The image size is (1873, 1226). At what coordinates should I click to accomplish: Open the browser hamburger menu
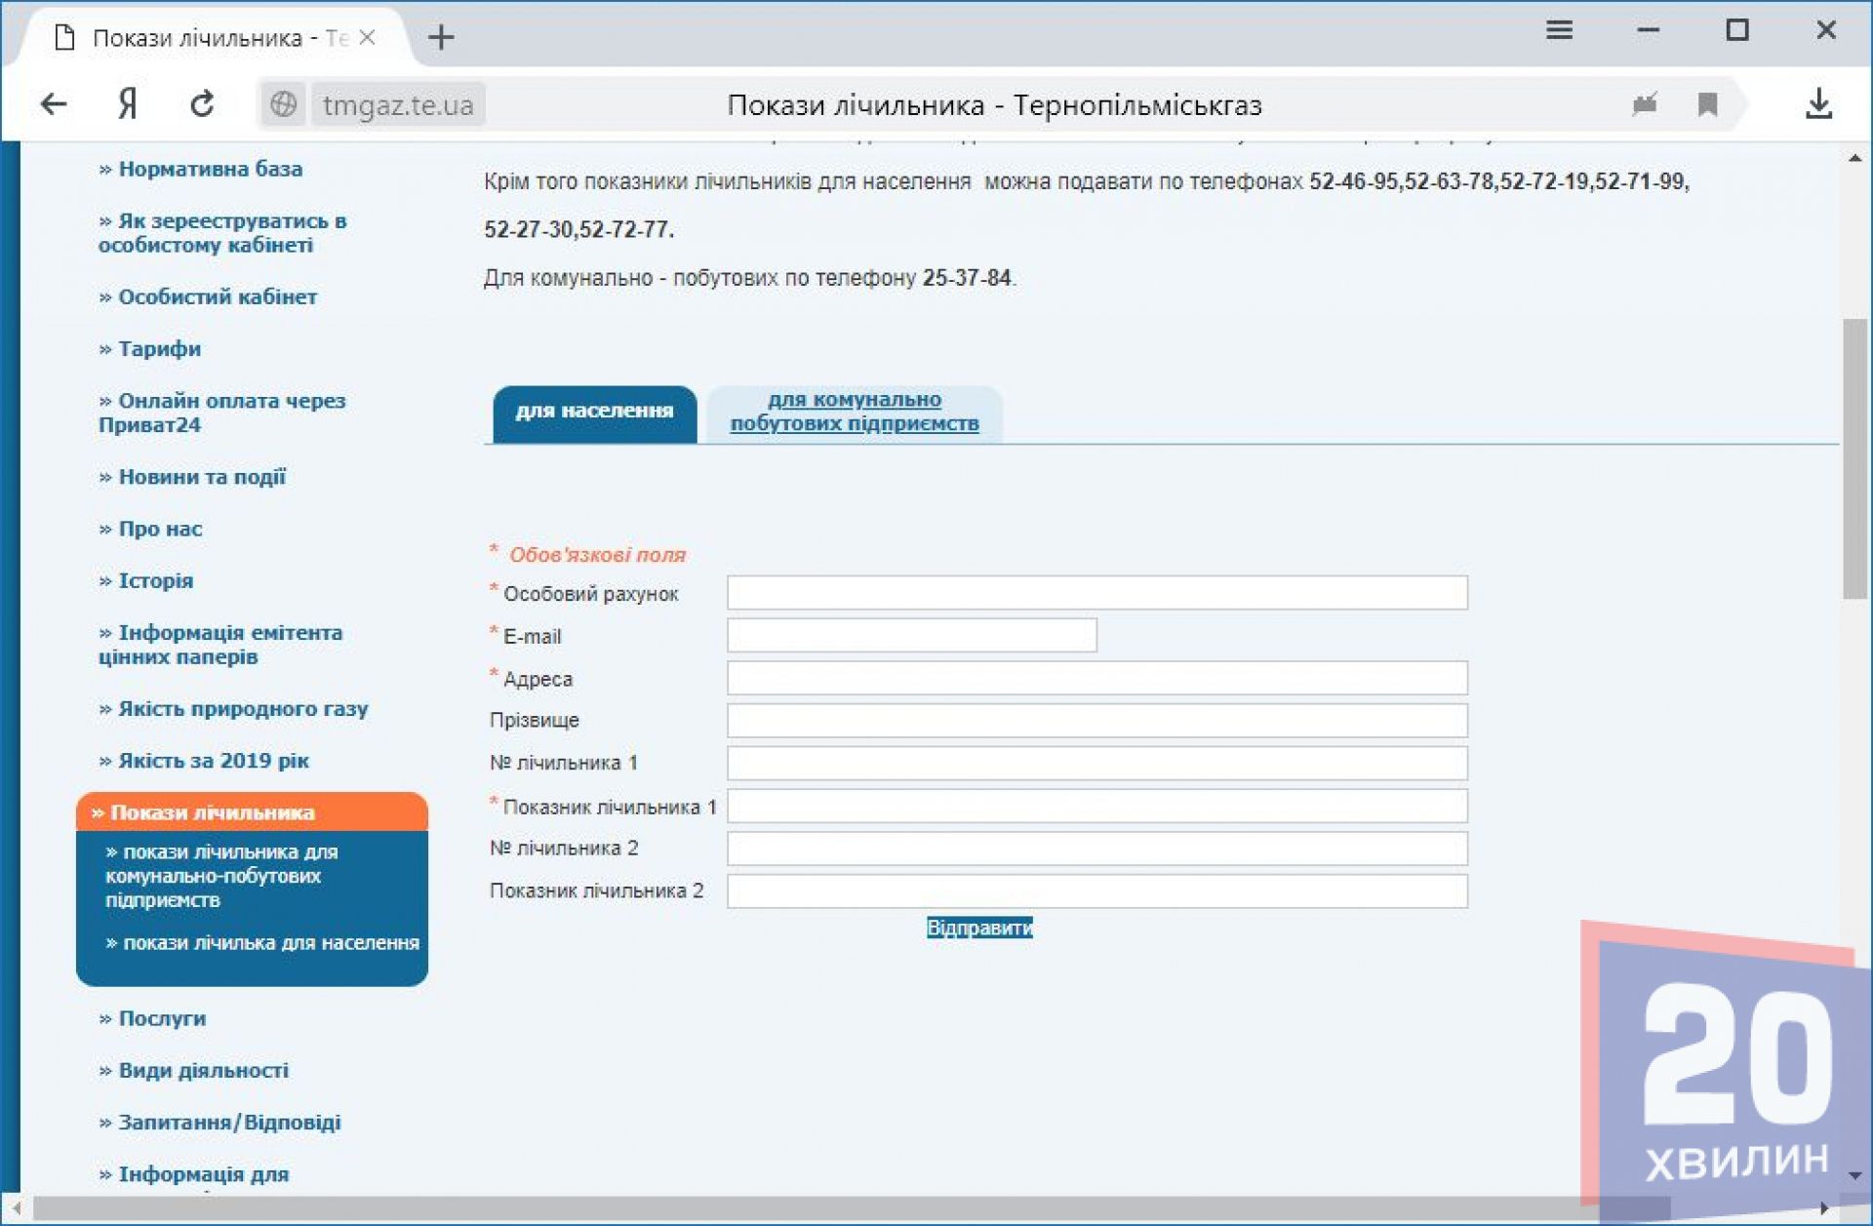pyautogui.click(x=1559, y=30)
